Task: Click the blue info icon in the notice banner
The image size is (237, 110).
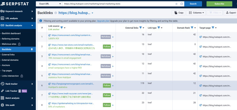Action: [41, 21]
